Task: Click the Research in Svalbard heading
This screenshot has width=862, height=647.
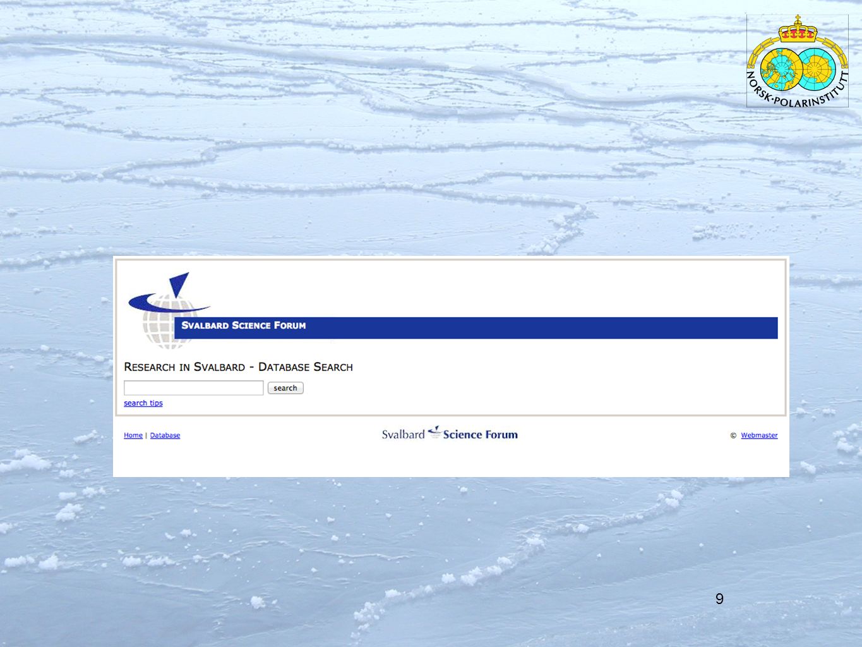Action: [x=238, y=367]
